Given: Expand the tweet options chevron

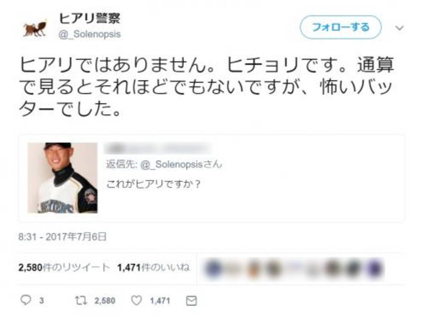Looking at the screenshot, I should click(400, 28).
